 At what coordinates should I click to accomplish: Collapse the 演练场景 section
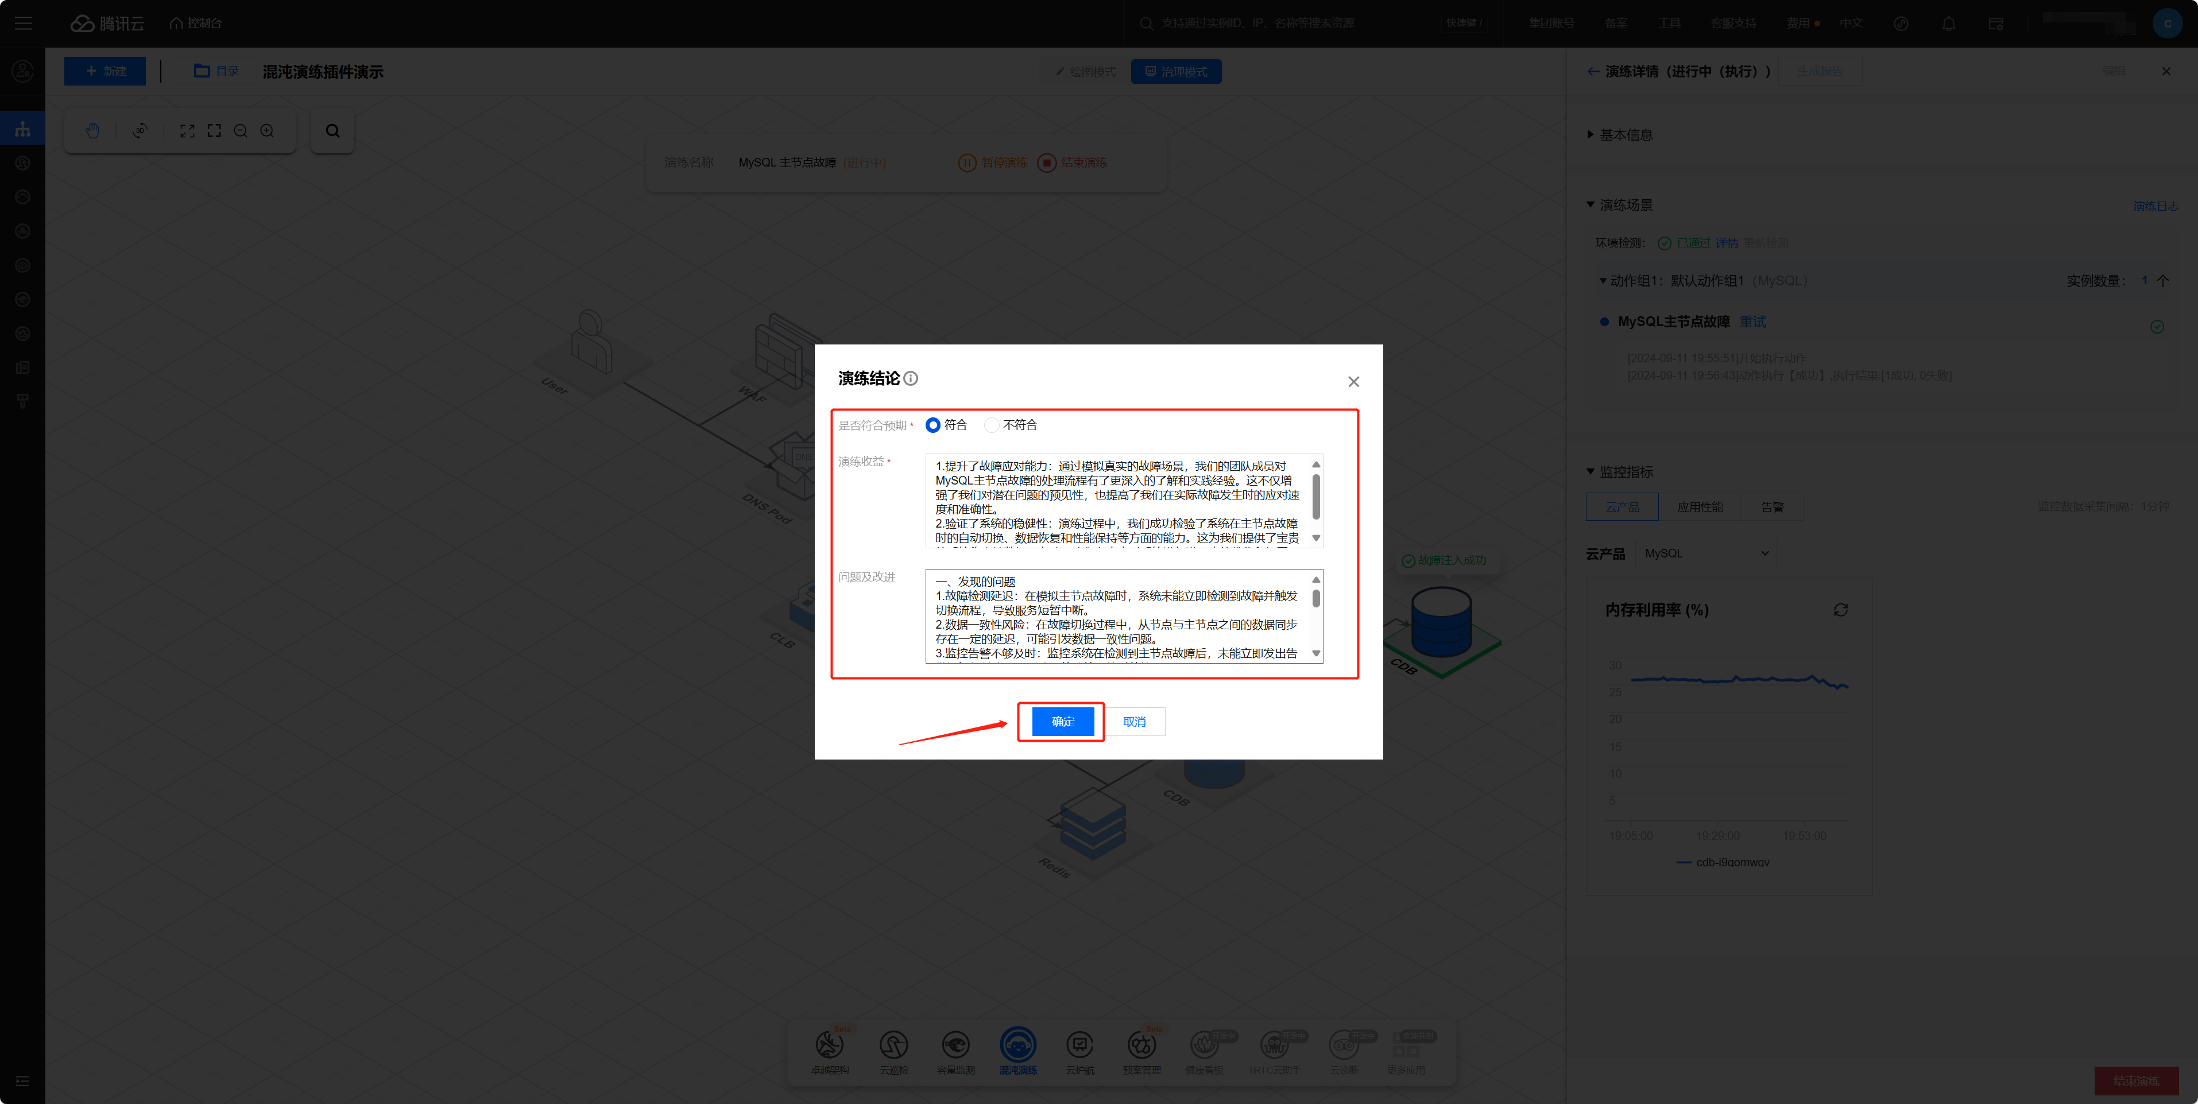click(x=1619, y=205)
